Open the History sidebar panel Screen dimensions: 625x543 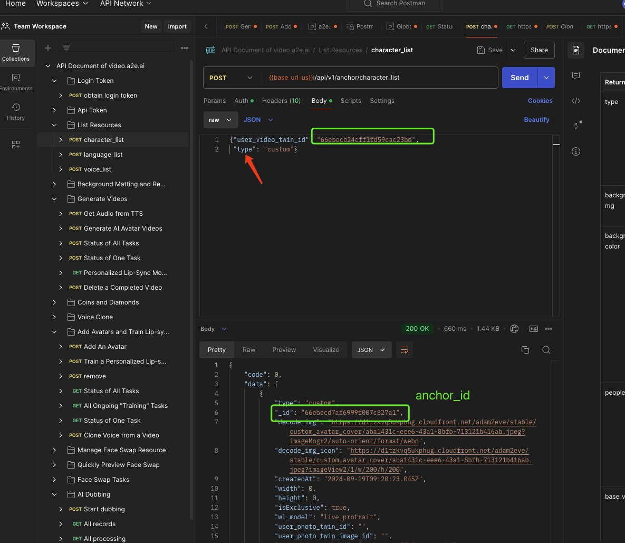pos(16,111)
